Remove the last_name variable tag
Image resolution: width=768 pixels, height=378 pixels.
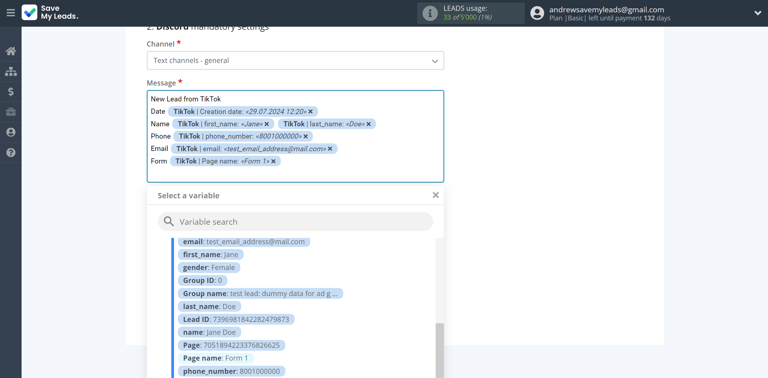pyautogui.click(x=369, y=124)
